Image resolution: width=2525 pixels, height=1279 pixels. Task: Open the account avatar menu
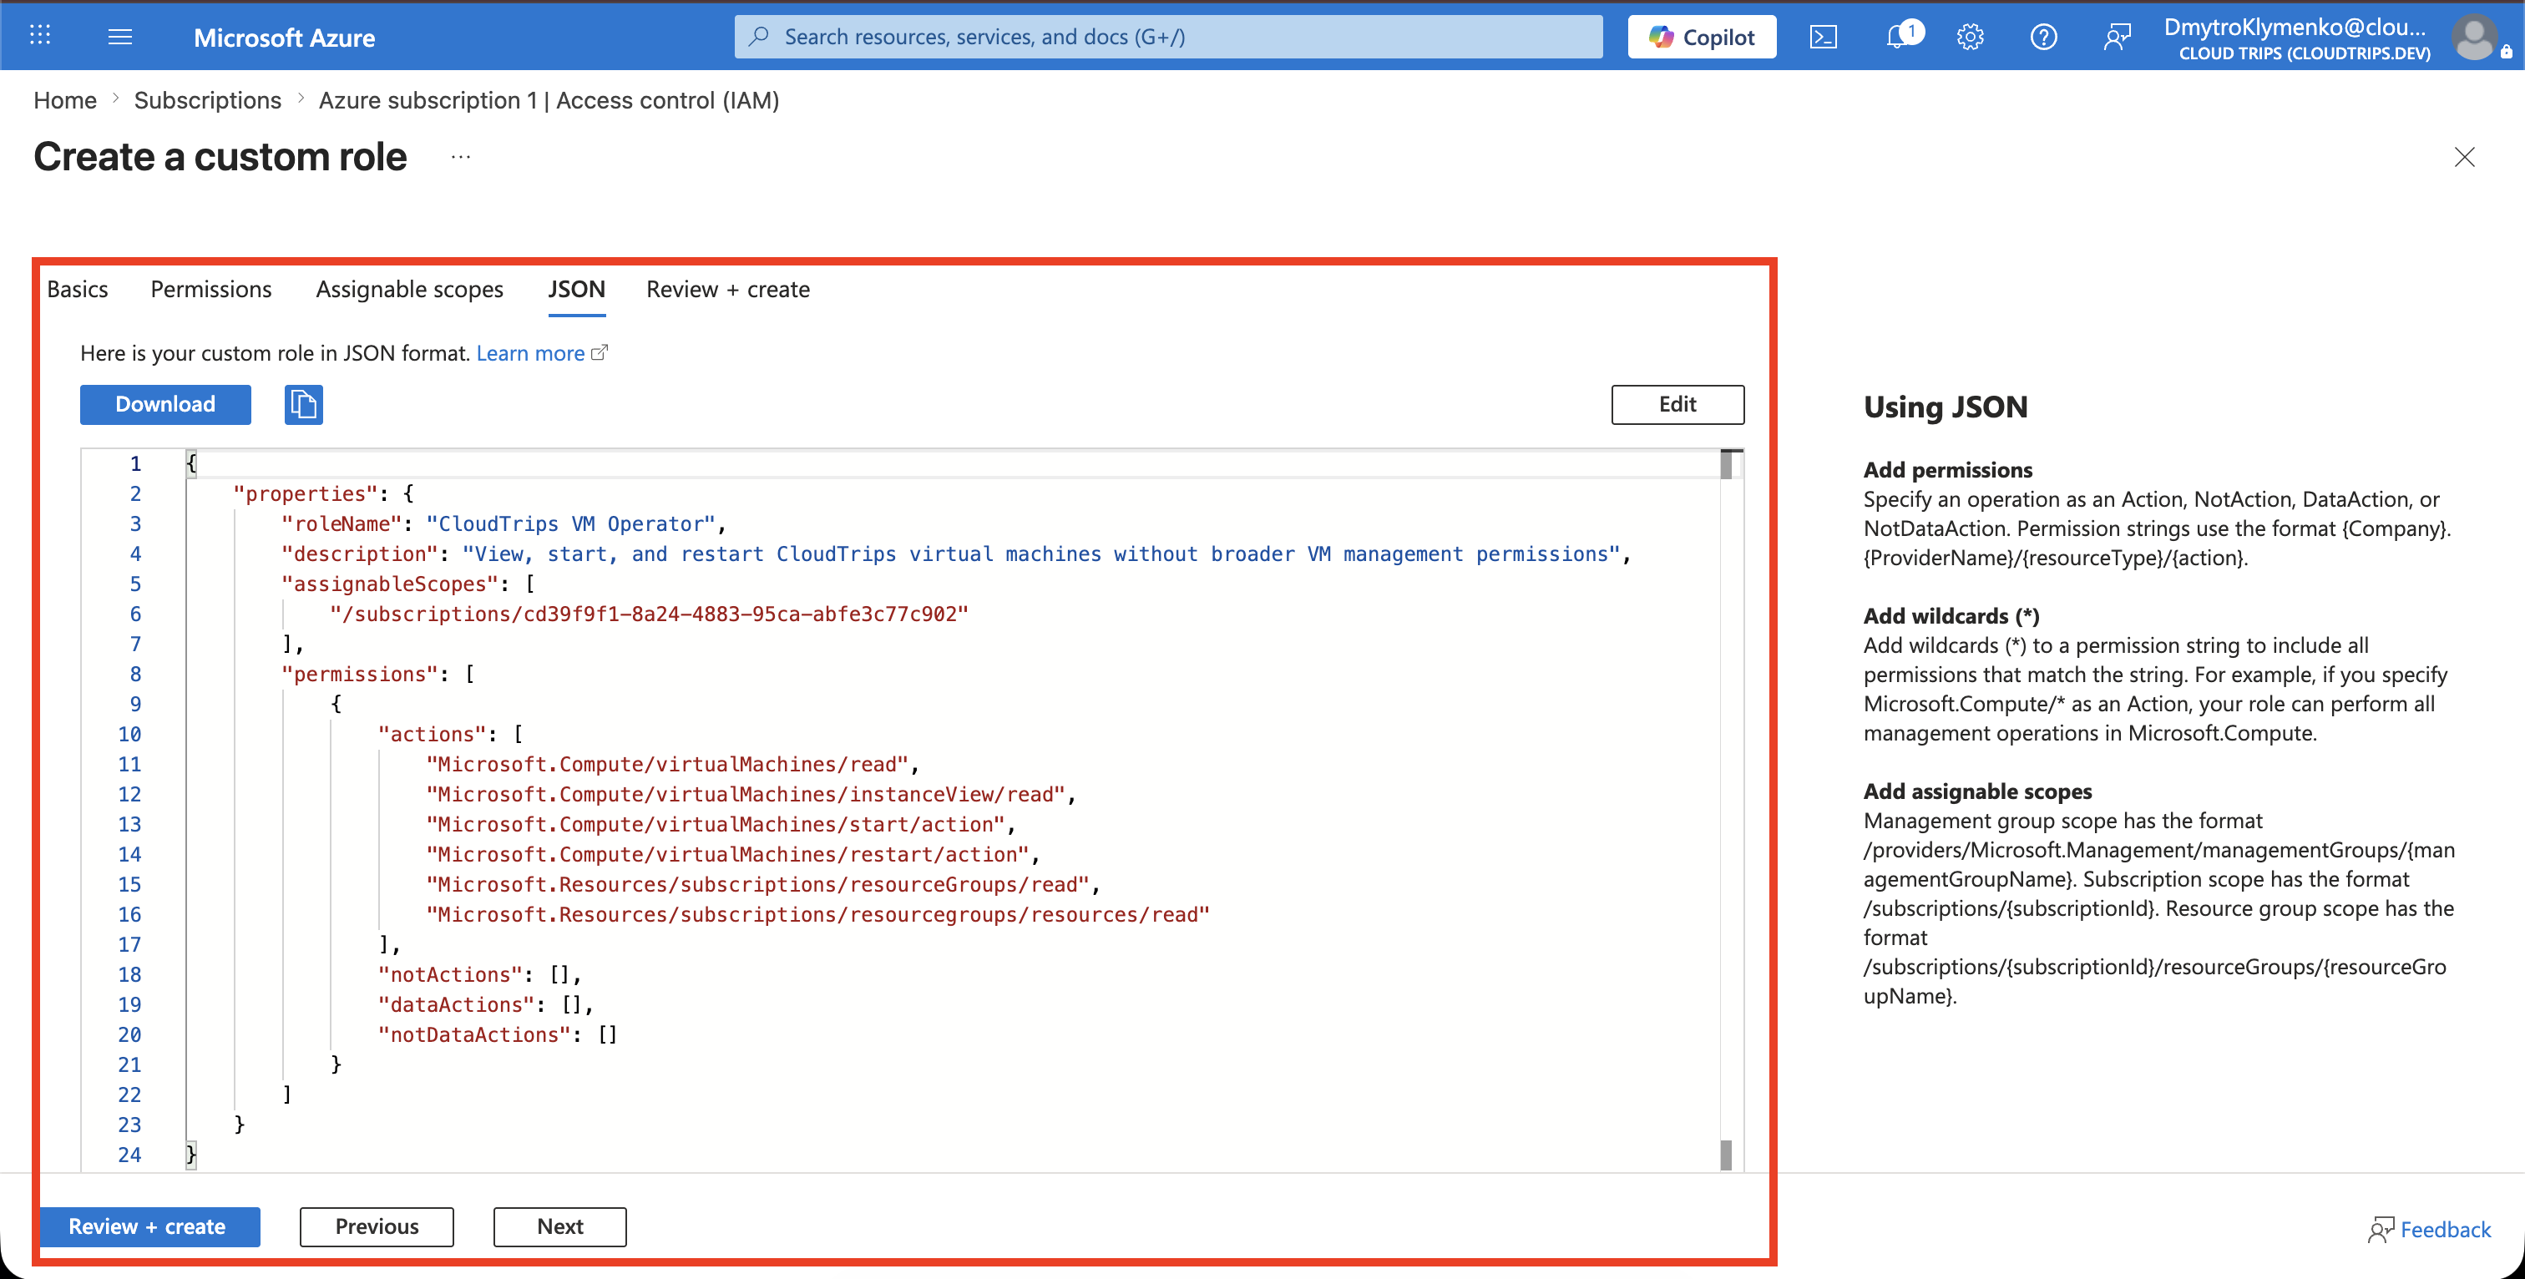coord(2474,38)
